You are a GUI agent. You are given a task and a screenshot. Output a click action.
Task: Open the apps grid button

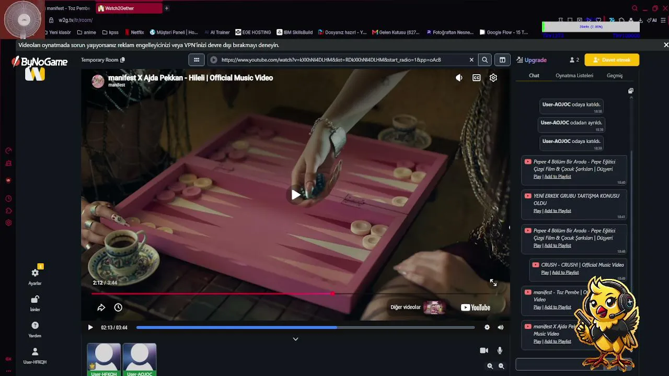197,60
